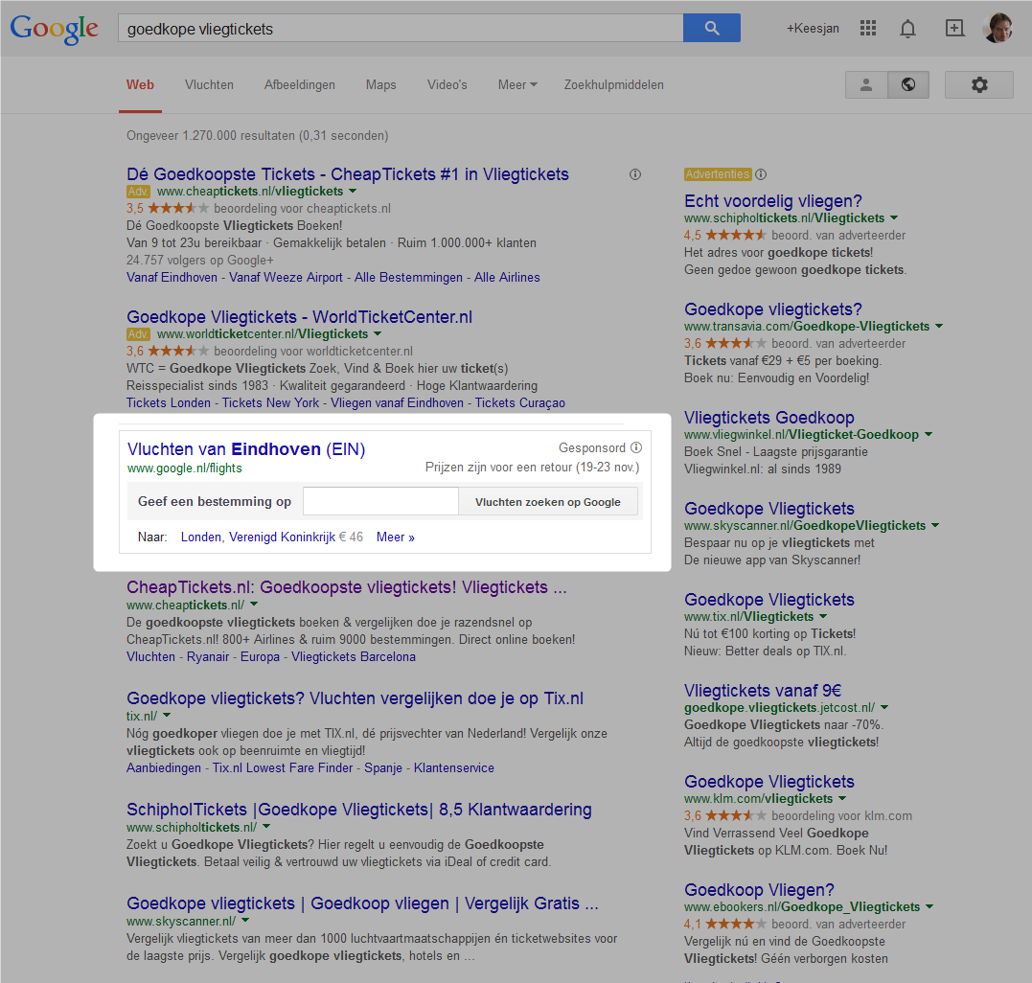Expand arrow next to vliegwinkel.nl URL
The height and width of the screenshot is (983, 1032).
[x=929, y=434]
